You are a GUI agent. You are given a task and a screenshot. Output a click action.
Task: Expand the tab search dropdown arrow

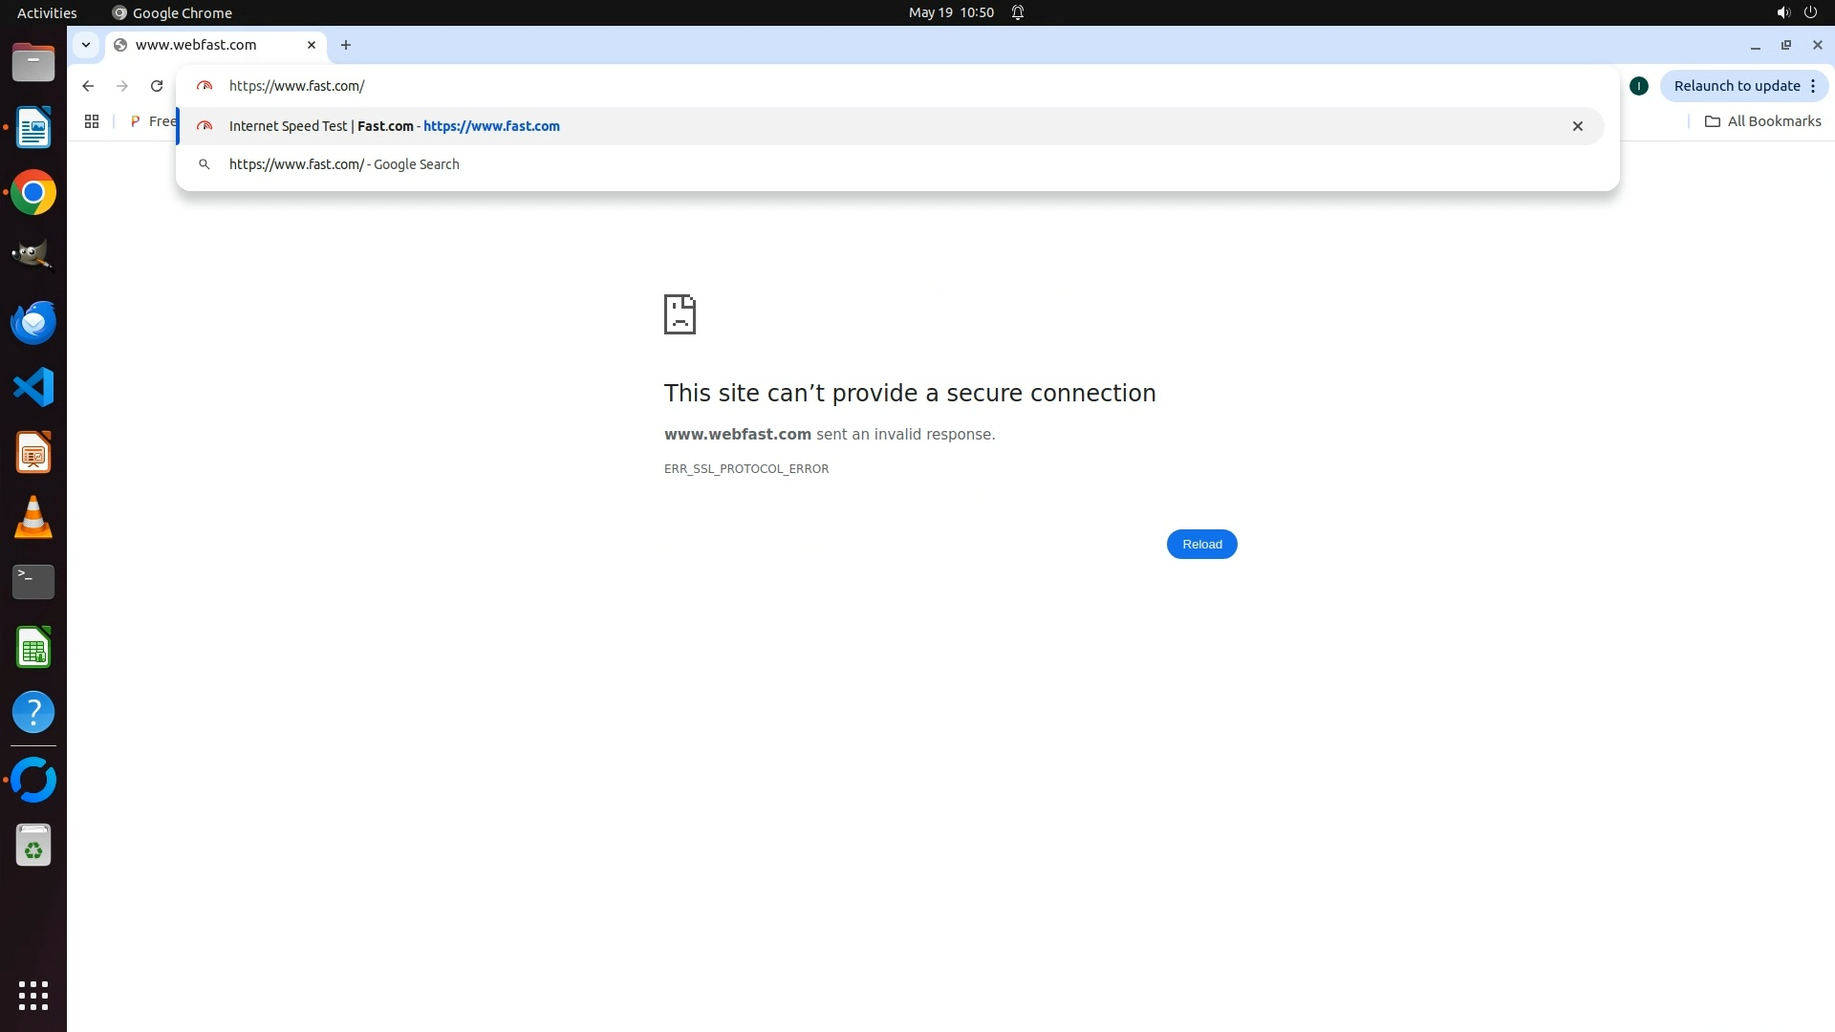tap(86, 45)
